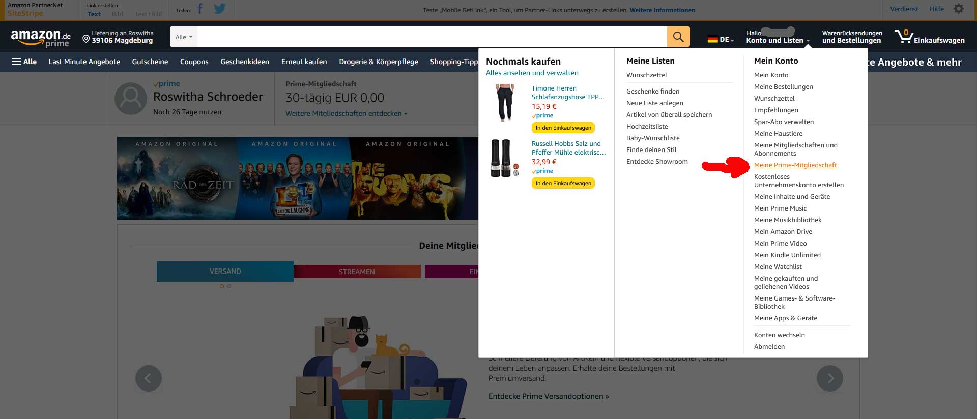977x419 pixels.
Task: Open Drogerie & Körperpflege navigation item
Action: pos(379,62)
